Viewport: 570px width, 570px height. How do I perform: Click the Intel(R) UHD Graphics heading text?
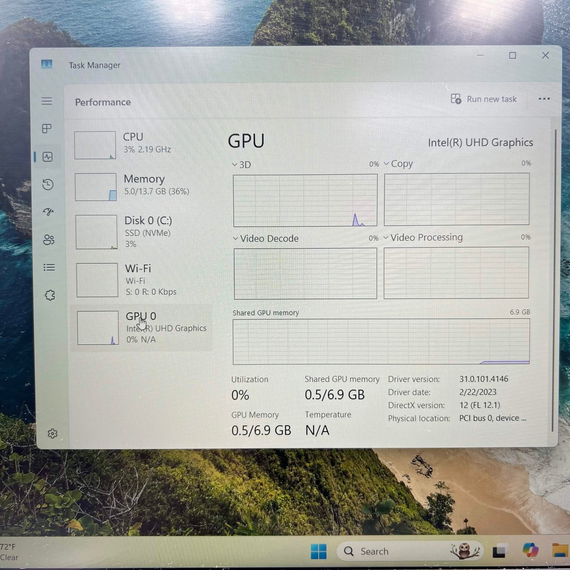point(480,142)
